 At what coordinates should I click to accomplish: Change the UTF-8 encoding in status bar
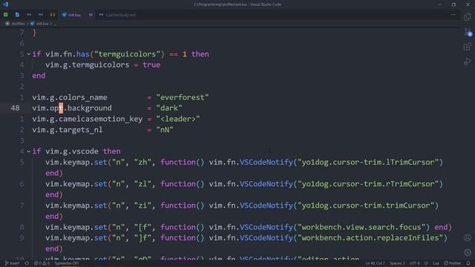[x=415, y=263]
